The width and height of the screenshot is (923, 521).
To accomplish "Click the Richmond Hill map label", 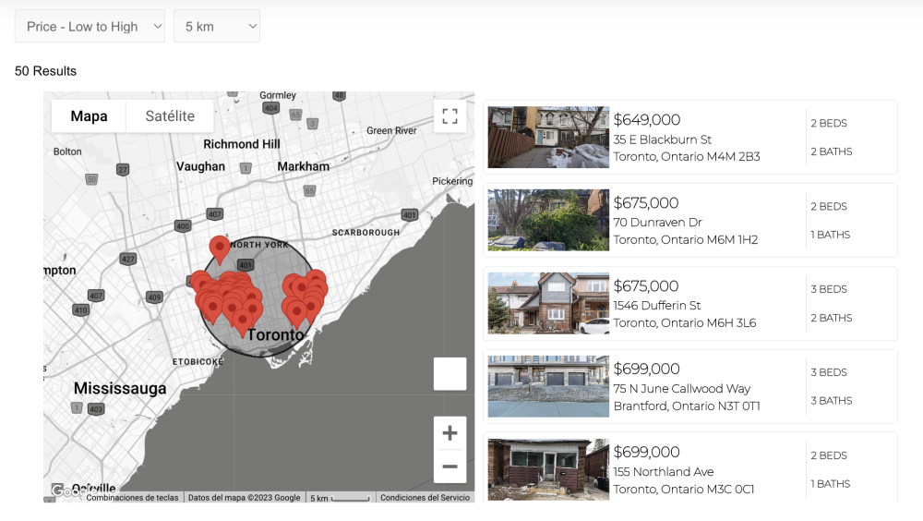I will [241, 144].
